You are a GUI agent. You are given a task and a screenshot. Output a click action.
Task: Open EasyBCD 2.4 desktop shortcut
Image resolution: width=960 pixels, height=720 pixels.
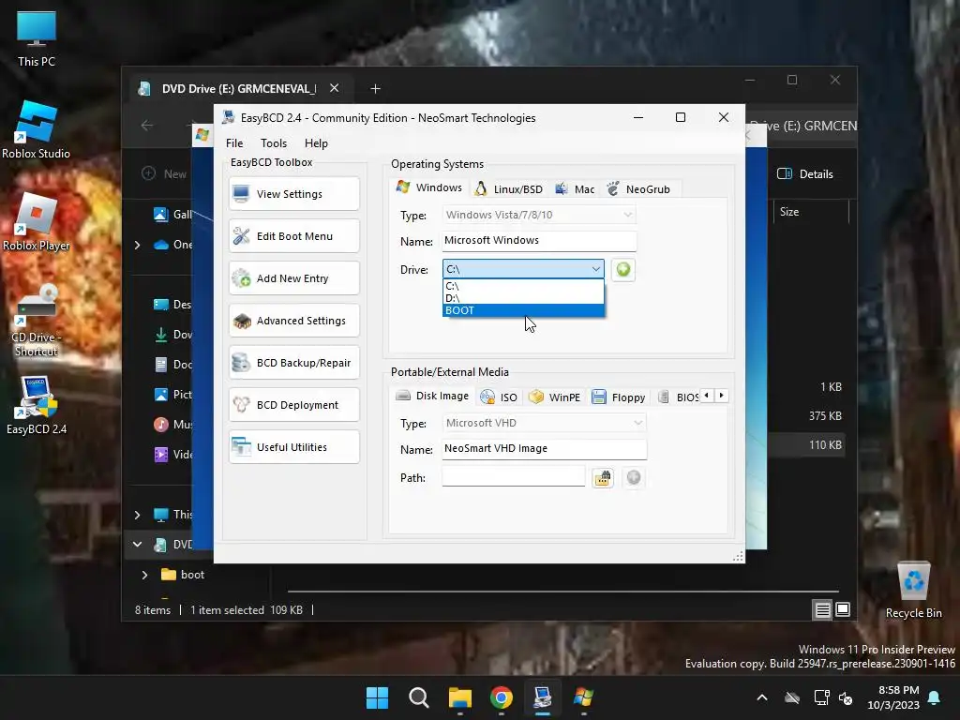37,405
